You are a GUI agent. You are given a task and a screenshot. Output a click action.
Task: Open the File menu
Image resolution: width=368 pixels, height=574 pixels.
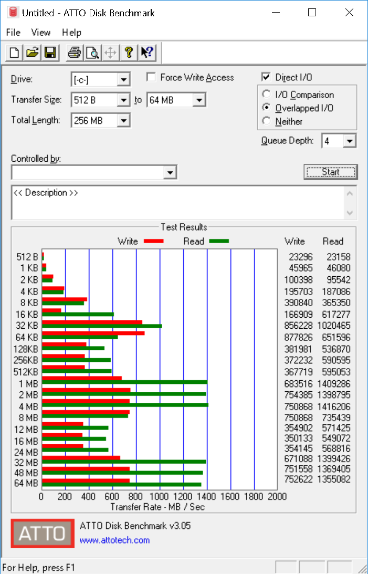(13, 32)
